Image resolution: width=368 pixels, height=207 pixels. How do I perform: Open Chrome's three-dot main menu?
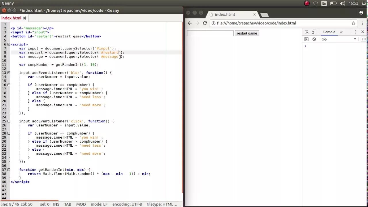coord(363,23)
